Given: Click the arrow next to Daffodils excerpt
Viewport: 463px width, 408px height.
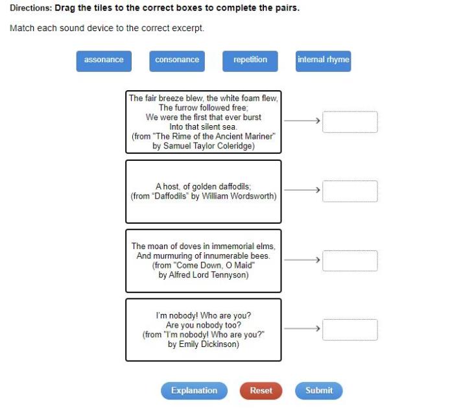Looking at the screenshot, I should [x=302, y=190].
